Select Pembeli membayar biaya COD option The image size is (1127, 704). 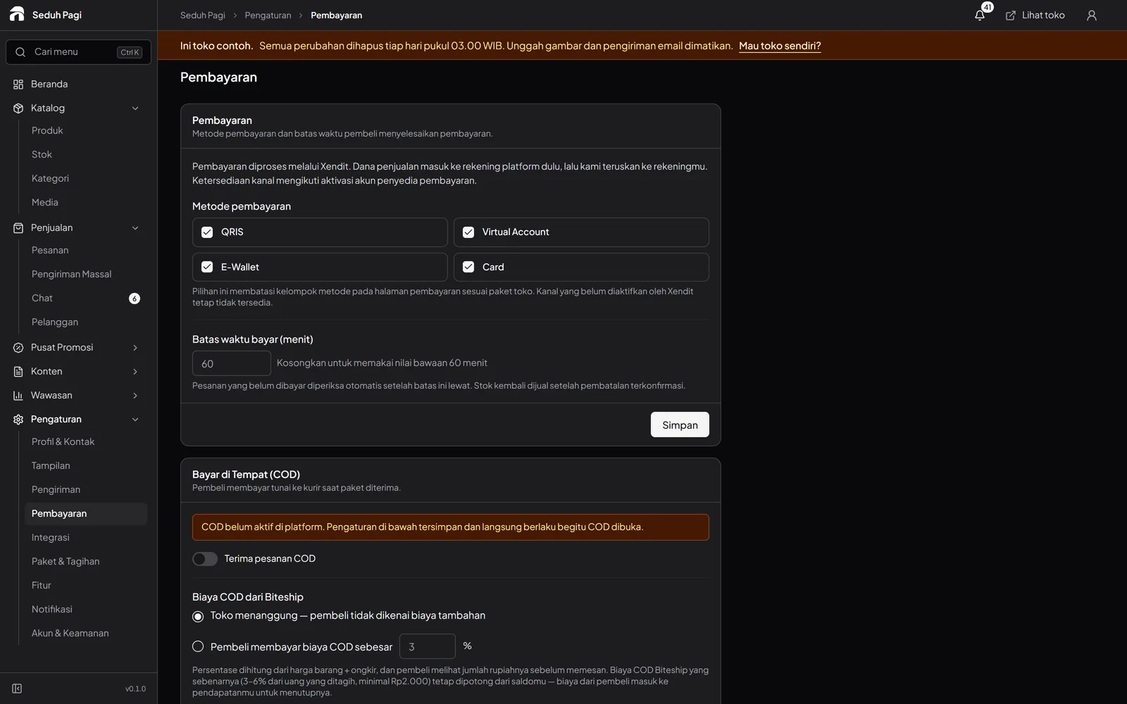coord(198,646)
